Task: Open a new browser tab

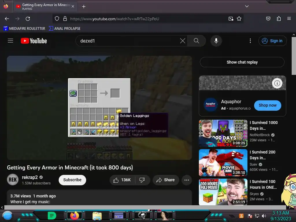Action: click(84, 7)
